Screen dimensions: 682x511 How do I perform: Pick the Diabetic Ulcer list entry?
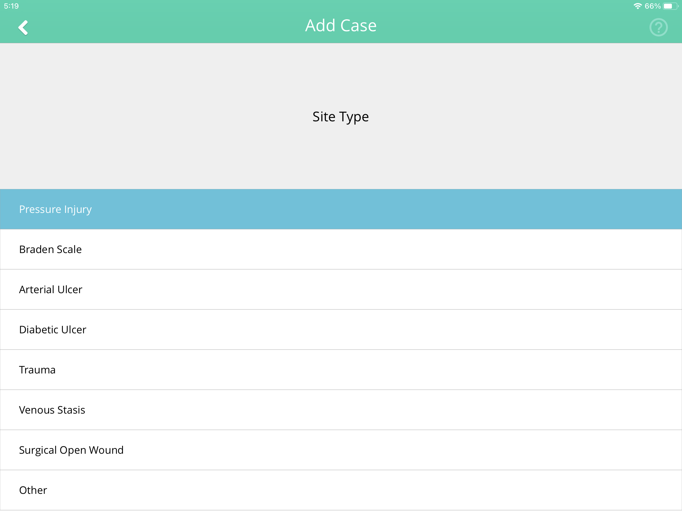point(341,330)
